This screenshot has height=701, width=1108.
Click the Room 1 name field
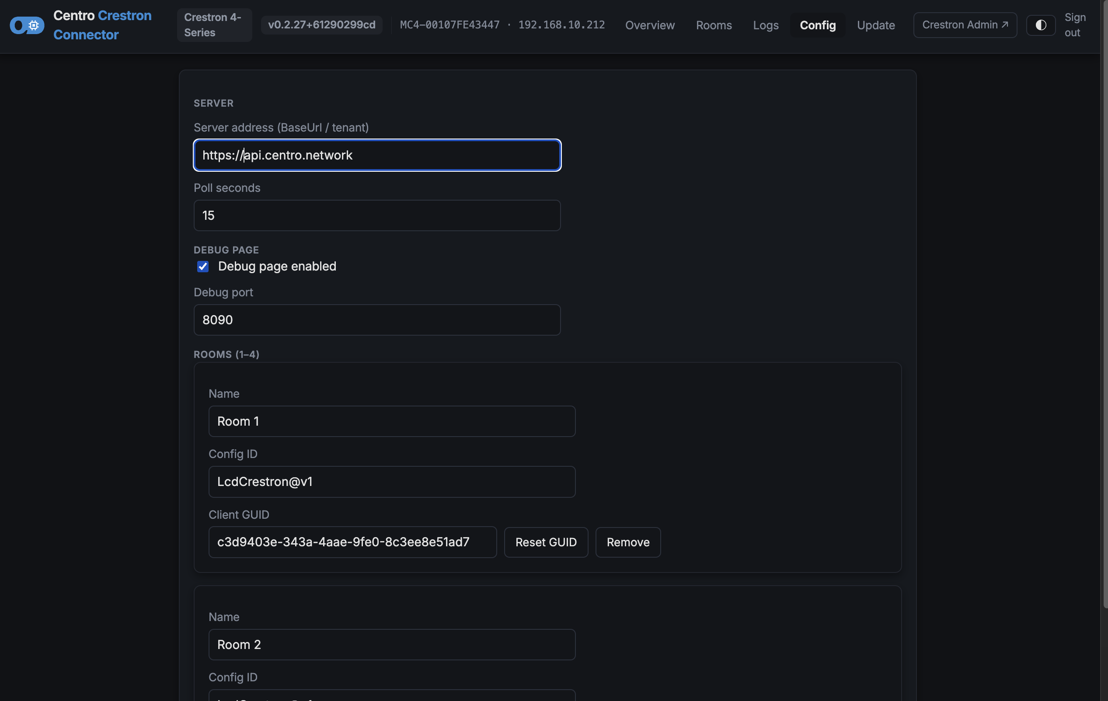392,421
